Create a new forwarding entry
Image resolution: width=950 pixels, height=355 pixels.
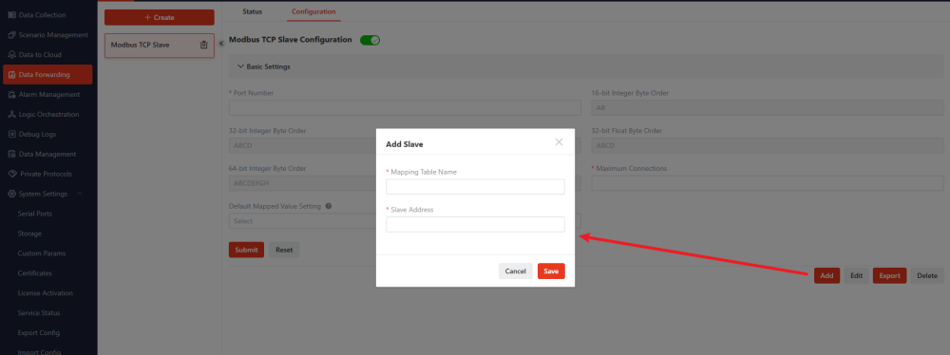[160, 18]
